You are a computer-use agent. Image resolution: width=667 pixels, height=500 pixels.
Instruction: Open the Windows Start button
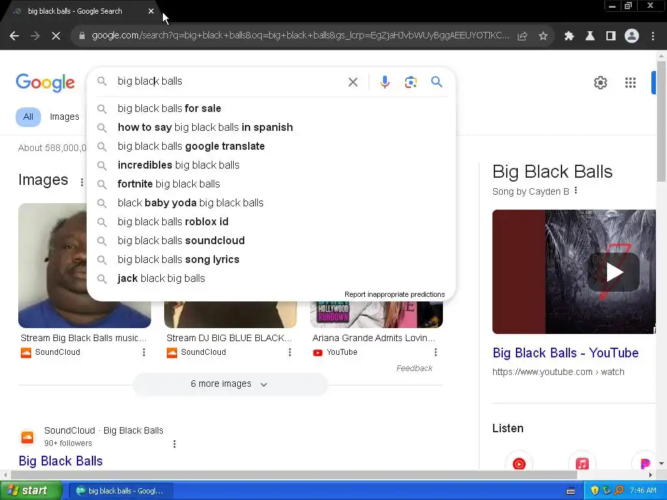click(x=31, y=490)
